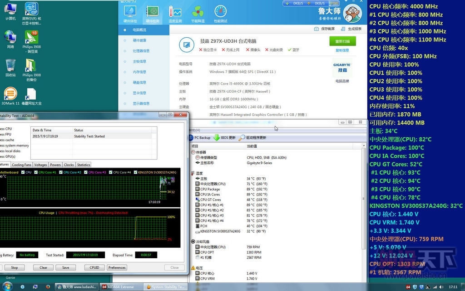Viewport: 465px width, 291px height.
Task: Select 电脑概览 in Ludashi sidebar
Action: click(x=144, y=30)
